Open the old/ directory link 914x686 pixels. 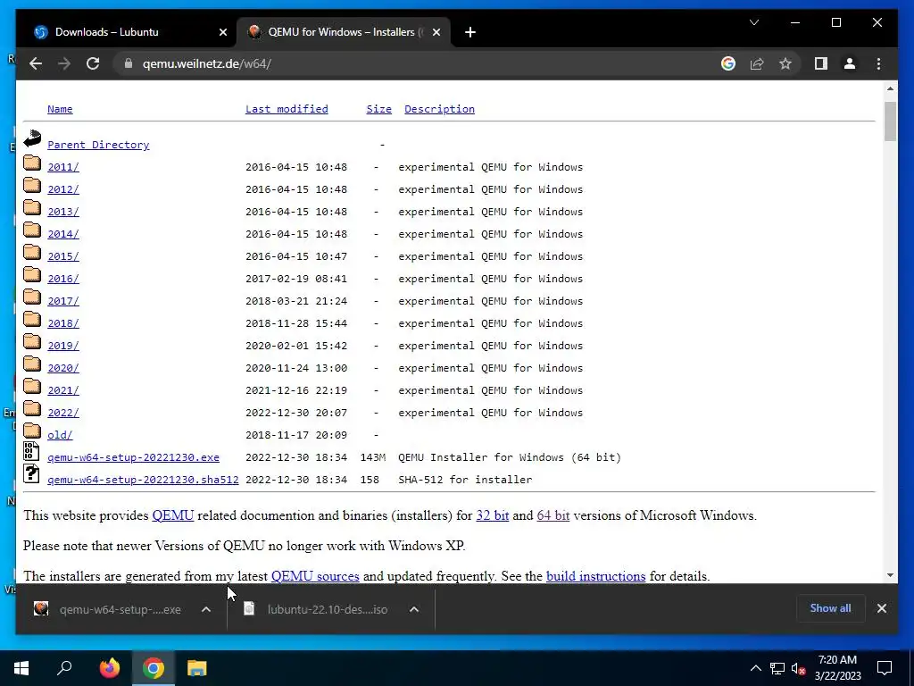[x=60, y=435]
